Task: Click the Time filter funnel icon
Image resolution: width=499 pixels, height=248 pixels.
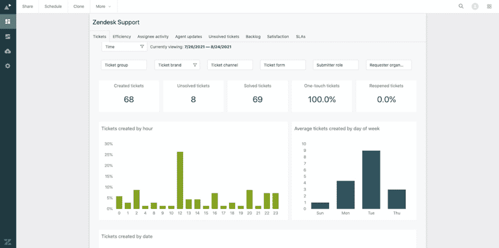Action: pyautogui.click(x=142, y=47)
